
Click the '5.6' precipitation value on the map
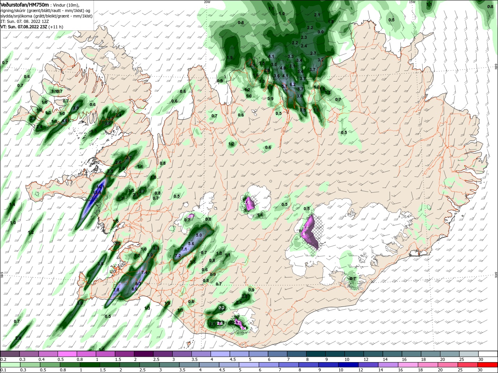coord(191,244)
